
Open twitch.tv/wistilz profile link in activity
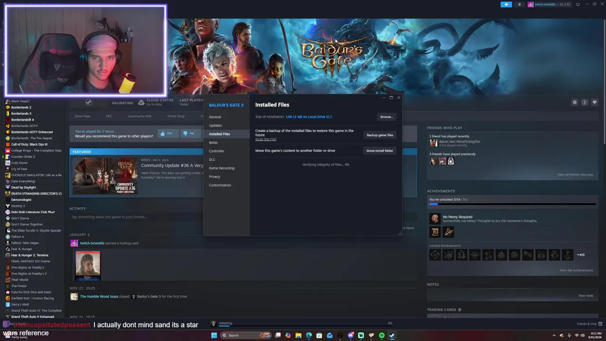[x=92, y=243]
